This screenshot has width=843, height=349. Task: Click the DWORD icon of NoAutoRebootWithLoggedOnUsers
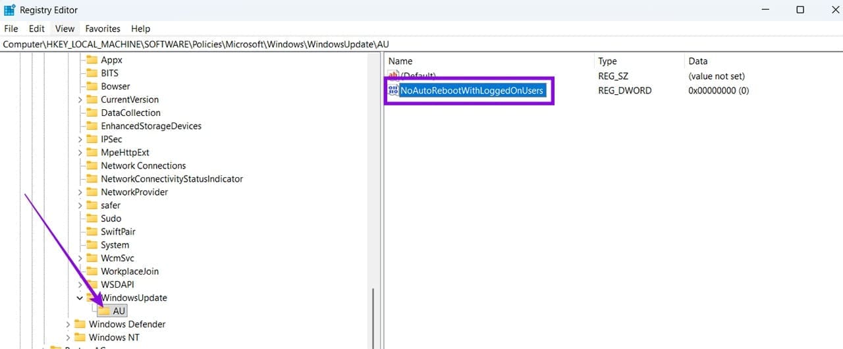pos(393,90)
